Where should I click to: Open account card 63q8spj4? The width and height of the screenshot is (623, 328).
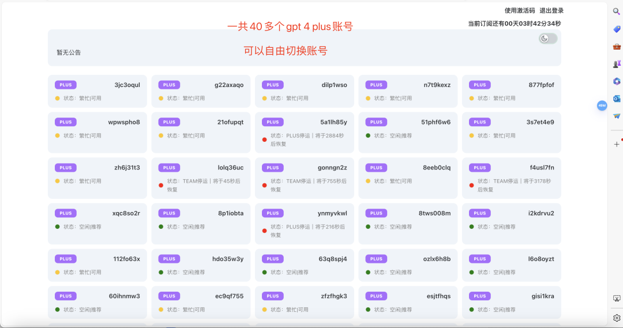pos(305,265)
